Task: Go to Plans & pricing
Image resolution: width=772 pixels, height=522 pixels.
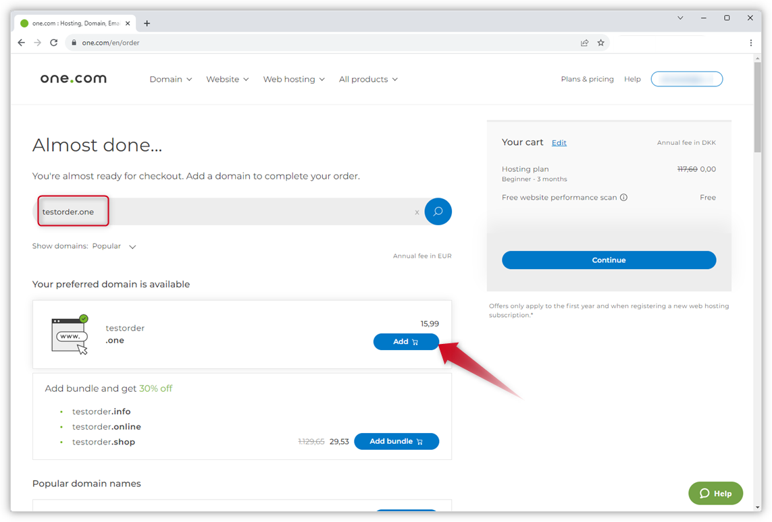Action: click(x=587, y=79)
